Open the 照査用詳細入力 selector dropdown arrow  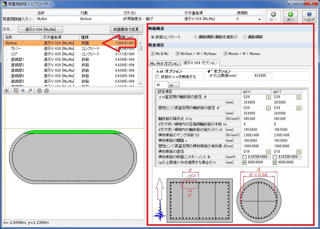click(x=259, y=19)
